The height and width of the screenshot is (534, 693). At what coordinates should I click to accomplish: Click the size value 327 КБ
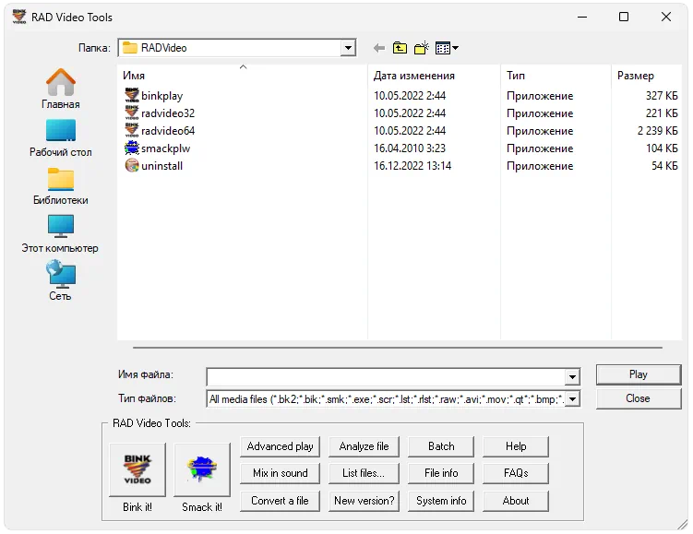[662, 95]
